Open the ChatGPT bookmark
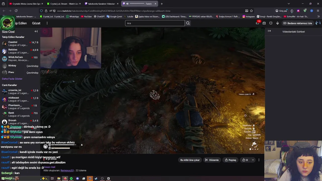The height and width of the screenshot is (181, 322). (99, 17)
